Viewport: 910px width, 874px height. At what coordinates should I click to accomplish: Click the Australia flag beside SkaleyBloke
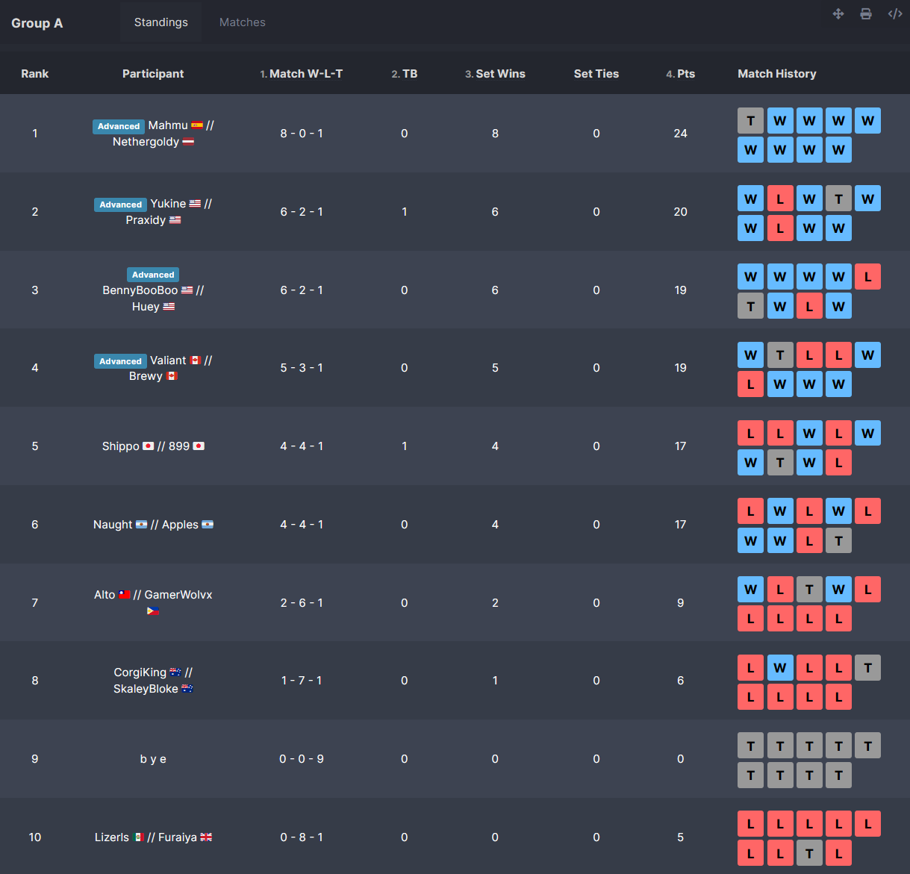pos(187,689)
